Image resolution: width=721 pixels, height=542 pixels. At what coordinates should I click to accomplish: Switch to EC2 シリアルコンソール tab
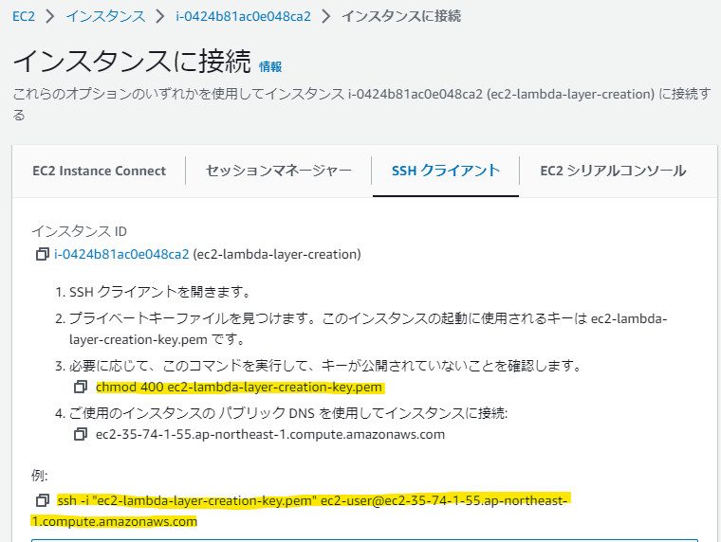pos(613,171)
